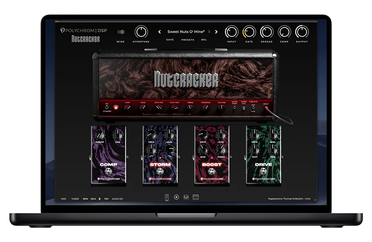372x242 pixels.
Task: Toggle the Ultra Tight switch
Action: (234, 107)
